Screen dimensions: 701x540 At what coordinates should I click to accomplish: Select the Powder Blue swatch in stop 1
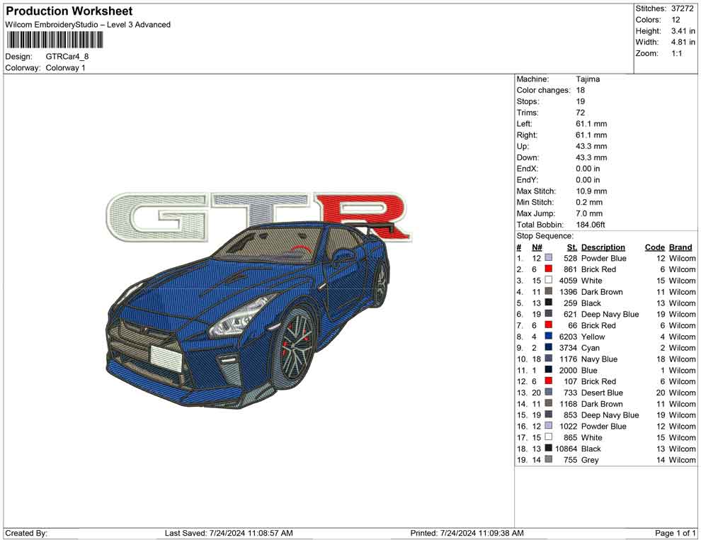(x=547, y=258)
